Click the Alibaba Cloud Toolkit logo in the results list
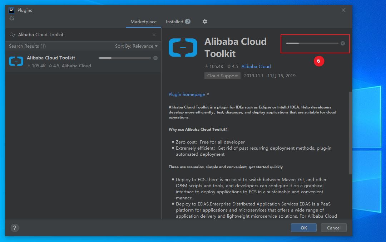The image size is (386, 242). (x=16, y=62)
